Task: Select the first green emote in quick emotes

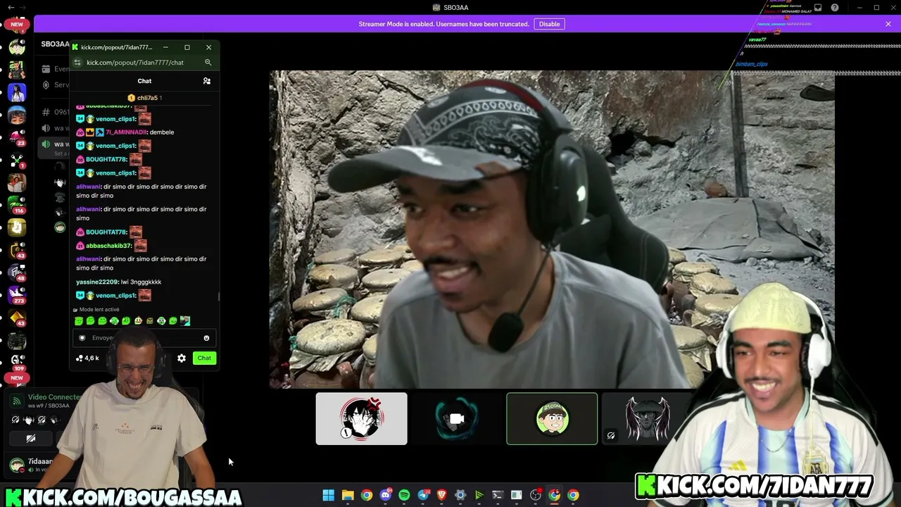Action: (79, 321)
